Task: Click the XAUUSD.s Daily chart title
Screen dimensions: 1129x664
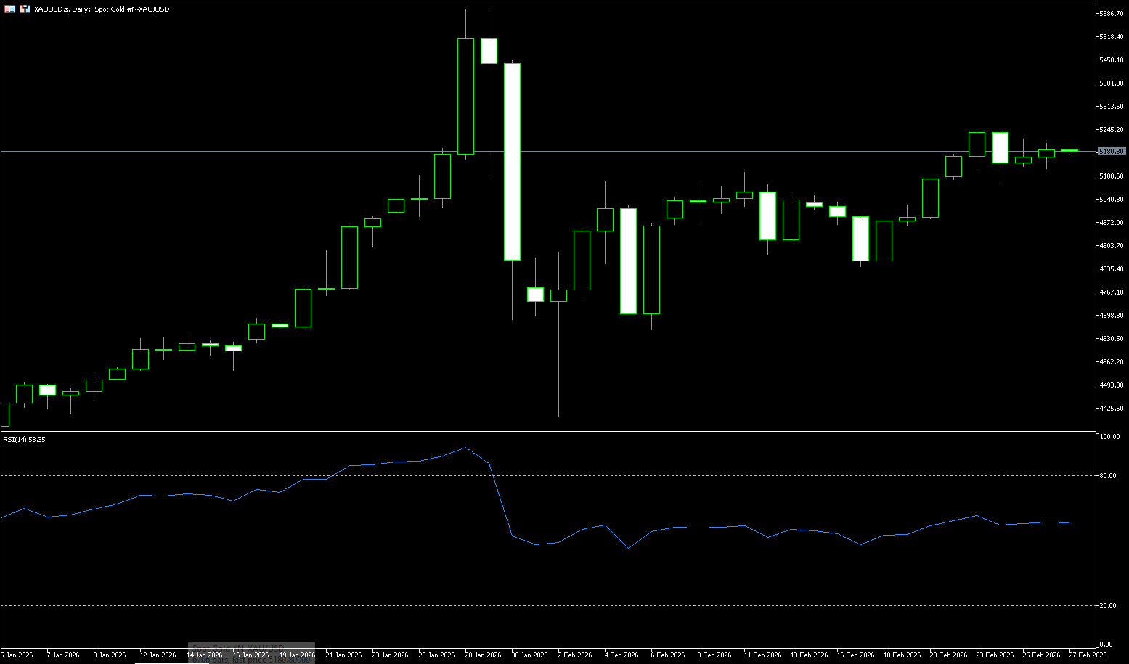Action: click(x=102, y=9)
